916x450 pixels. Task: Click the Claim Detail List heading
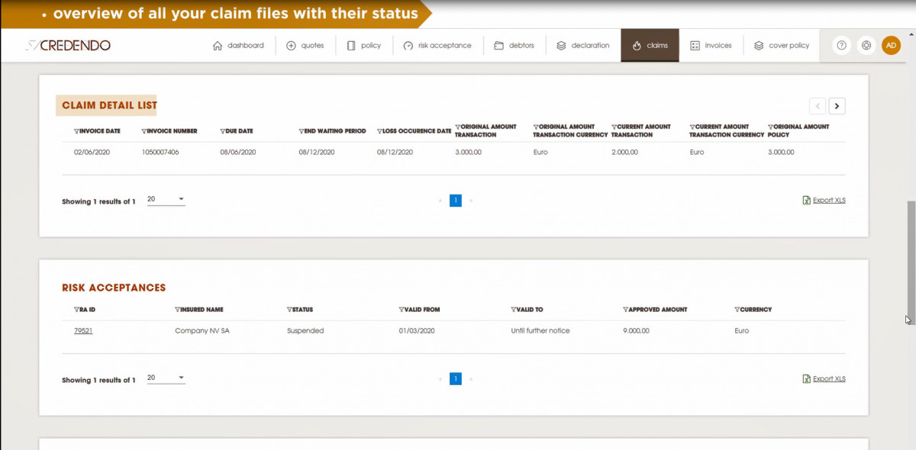click(110, 105)
